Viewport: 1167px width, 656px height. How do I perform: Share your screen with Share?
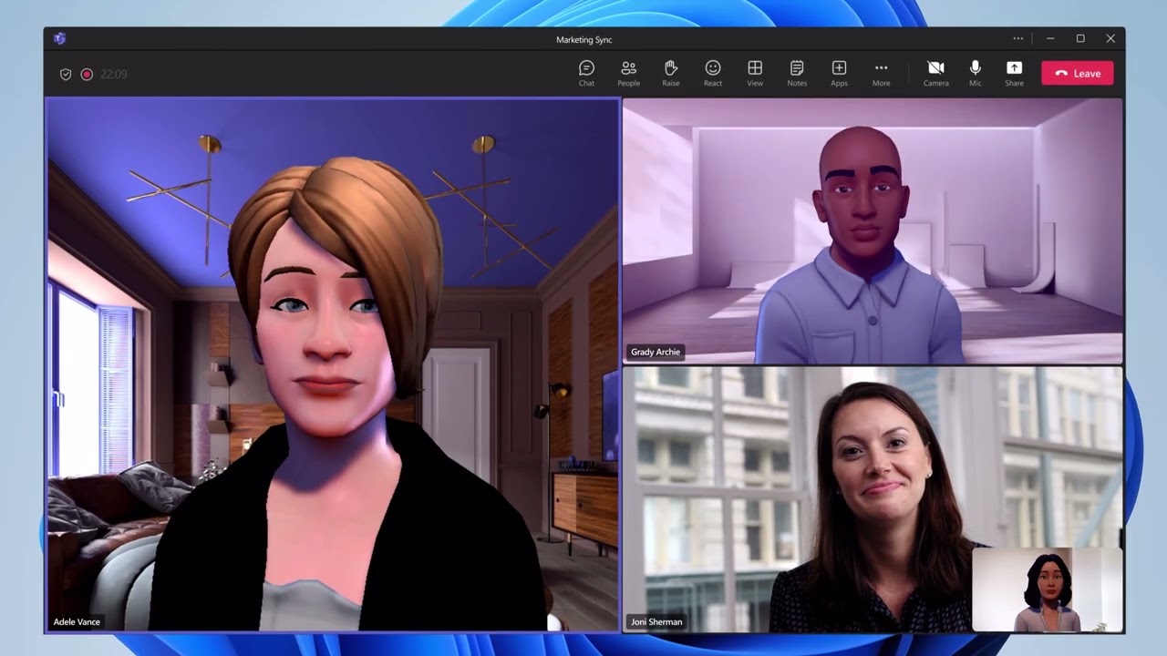pos(1014,73)
